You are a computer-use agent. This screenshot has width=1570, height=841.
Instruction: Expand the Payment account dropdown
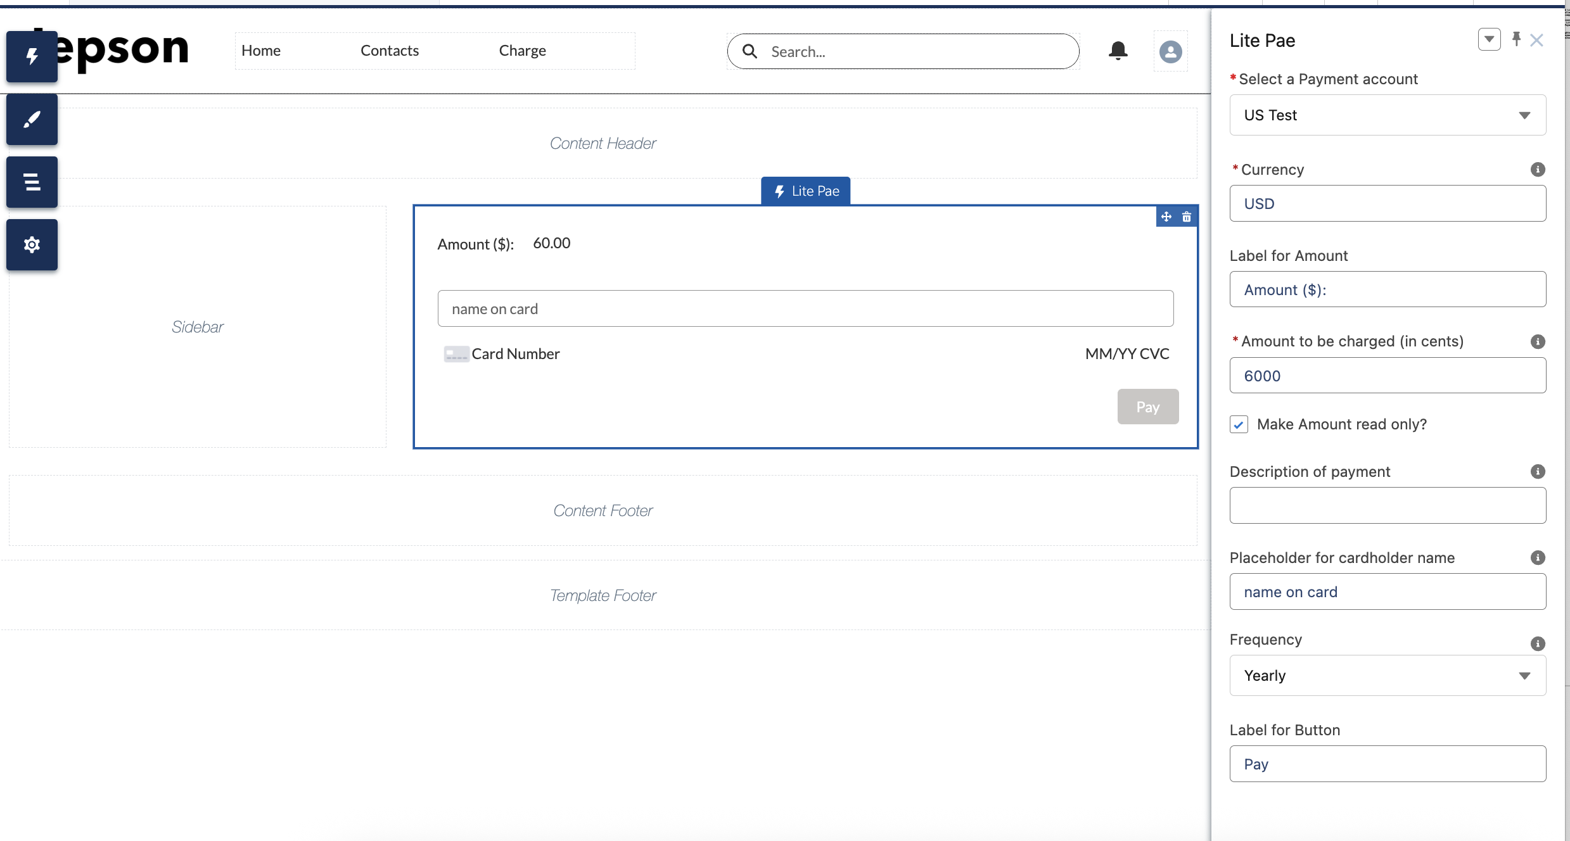pos(1388,115)
